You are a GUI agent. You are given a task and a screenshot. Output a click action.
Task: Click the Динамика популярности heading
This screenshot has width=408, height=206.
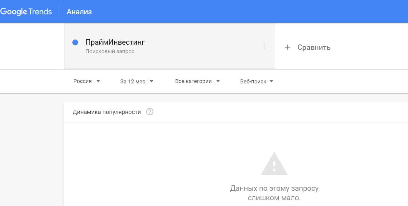click(x=107, y=112)
